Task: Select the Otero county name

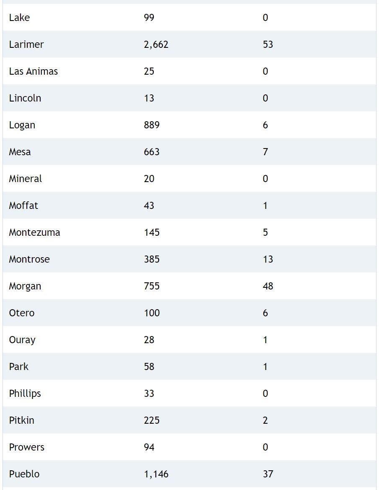Action: coord(22,313)
